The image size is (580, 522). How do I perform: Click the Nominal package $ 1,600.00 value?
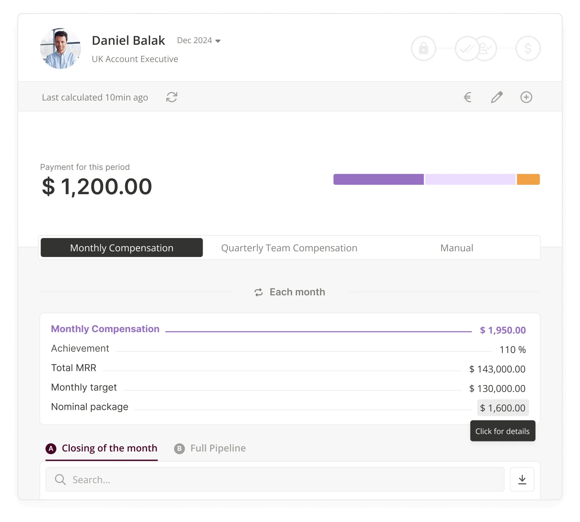coord(503,408)
